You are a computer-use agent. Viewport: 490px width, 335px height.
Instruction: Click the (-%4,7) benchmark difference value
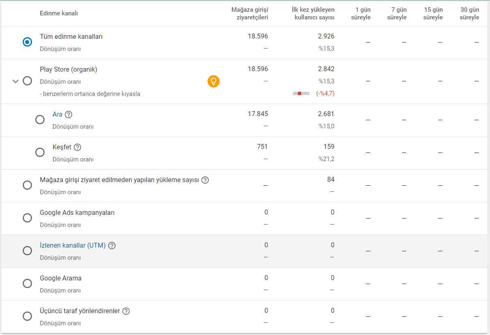[x=325, y=93]
